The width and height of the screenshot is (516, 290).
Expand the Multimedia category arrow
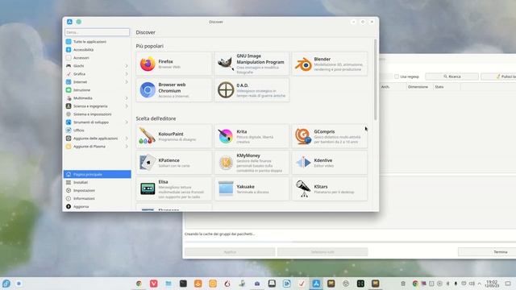pos(127,98)
